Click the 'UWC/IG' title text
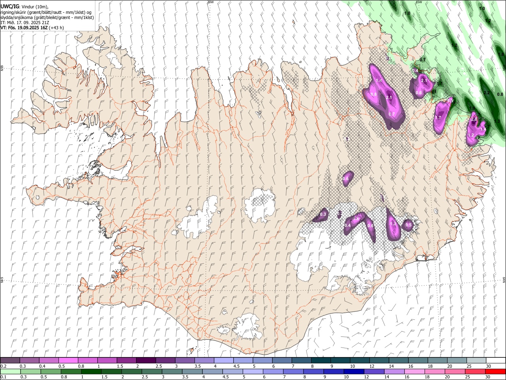 tap(9, 6)
